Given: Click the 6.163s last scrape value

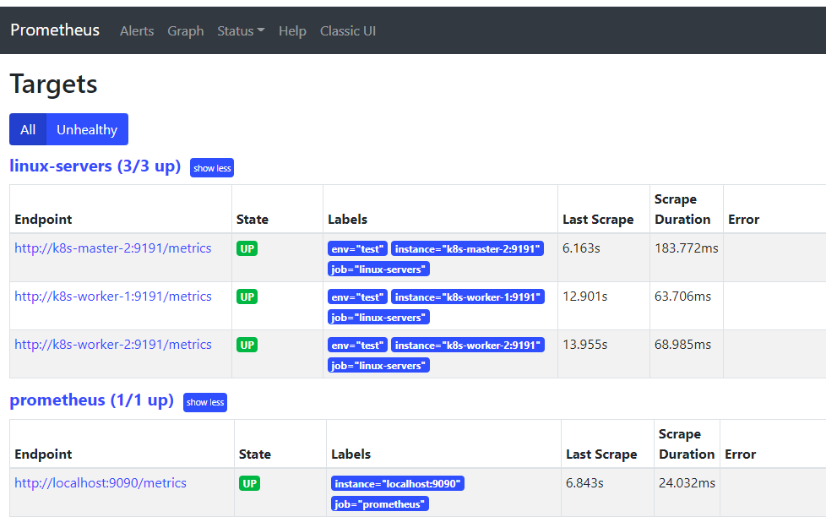Looking at the screenshot, I should pos(581,248).
